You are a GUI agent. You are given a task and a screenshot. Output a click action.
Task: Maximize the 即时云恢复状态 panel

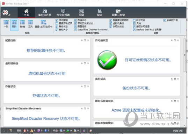tap(175, 101)
